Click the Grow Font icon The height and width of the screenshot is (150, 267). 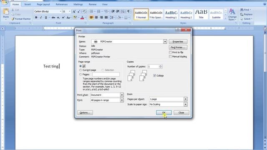[x=74, y=12]
